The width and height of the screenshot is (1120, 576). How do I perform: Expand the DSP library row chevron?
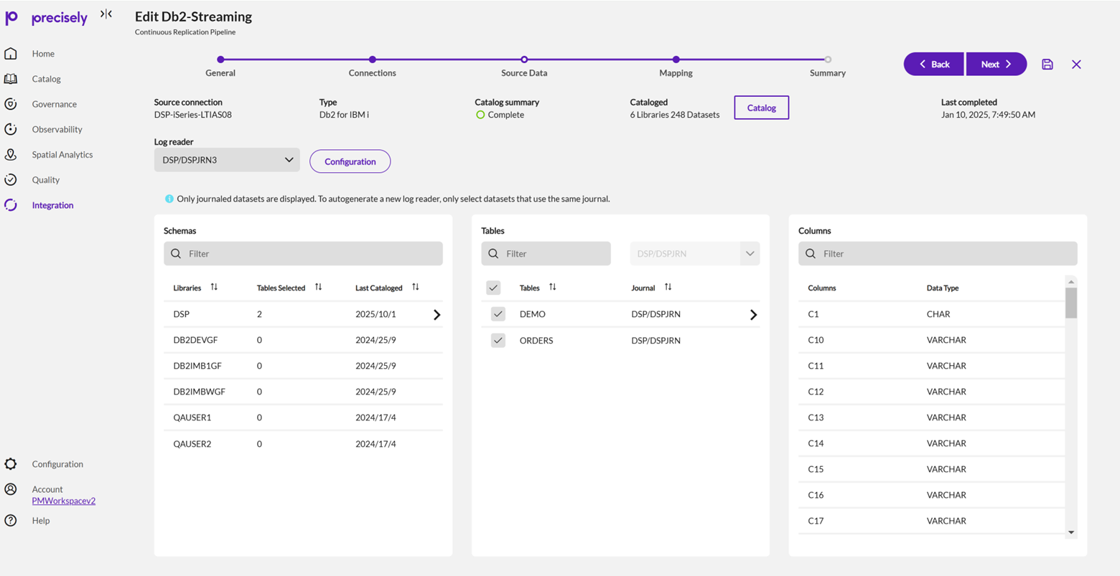tap(437, 315)
